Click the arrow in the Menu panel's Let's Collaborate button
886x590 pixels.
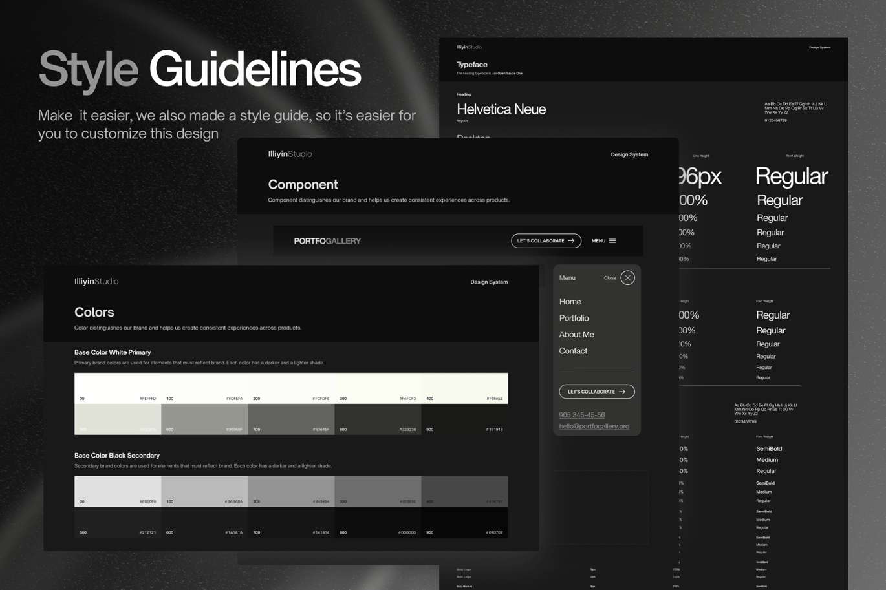click(622, 392)
